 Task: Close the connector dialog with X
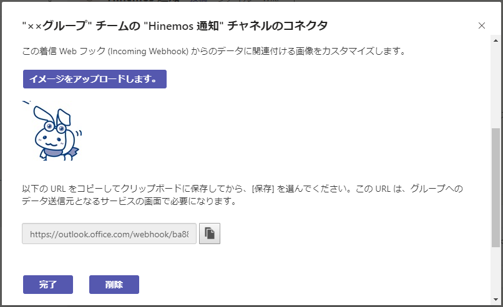pos(482,26)
